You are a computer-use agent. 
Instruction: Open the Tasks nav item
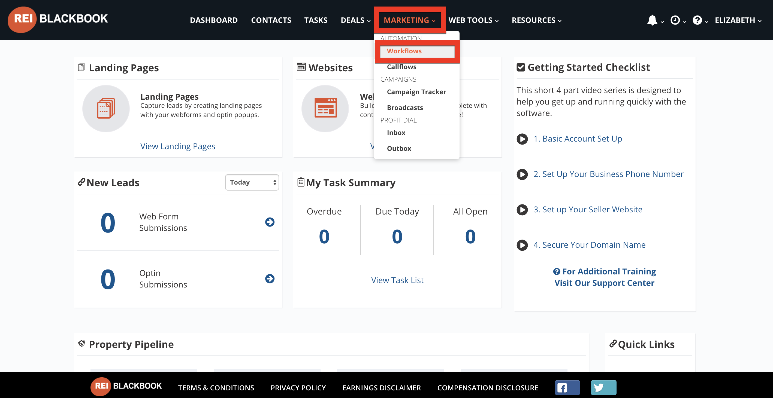[316, 20]
